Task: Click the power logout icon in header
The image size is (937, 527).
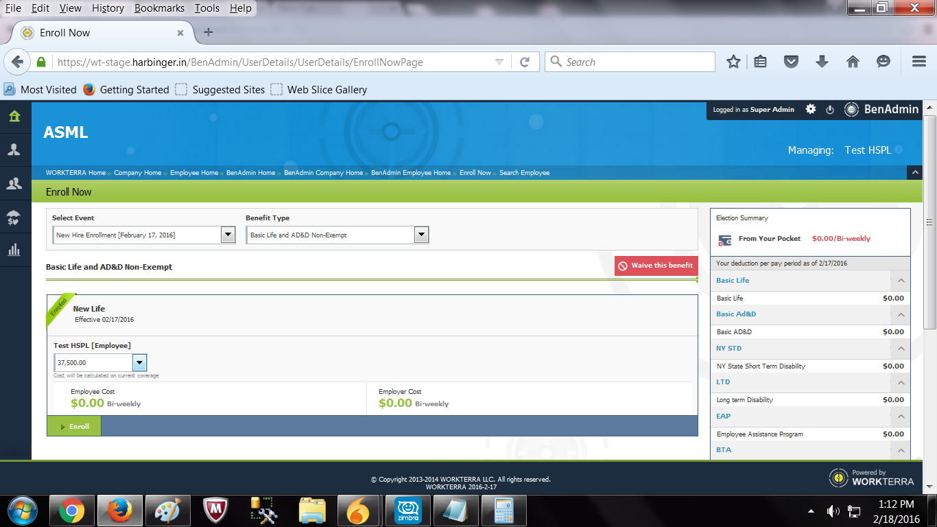Action: pyautogui.click(x=830, y=110)
